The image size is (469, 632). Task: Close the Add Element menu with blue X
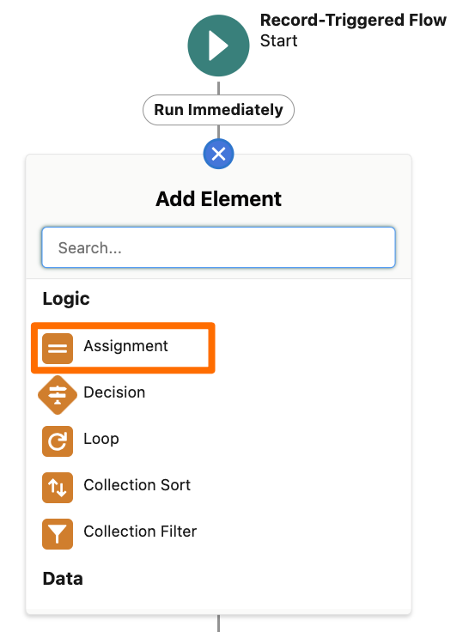click(218, 154)
